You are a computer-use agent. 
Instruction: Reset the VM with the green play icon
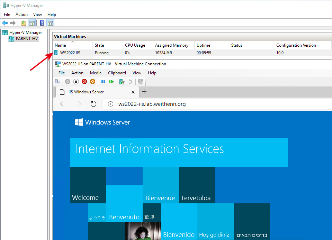[111, 82]
